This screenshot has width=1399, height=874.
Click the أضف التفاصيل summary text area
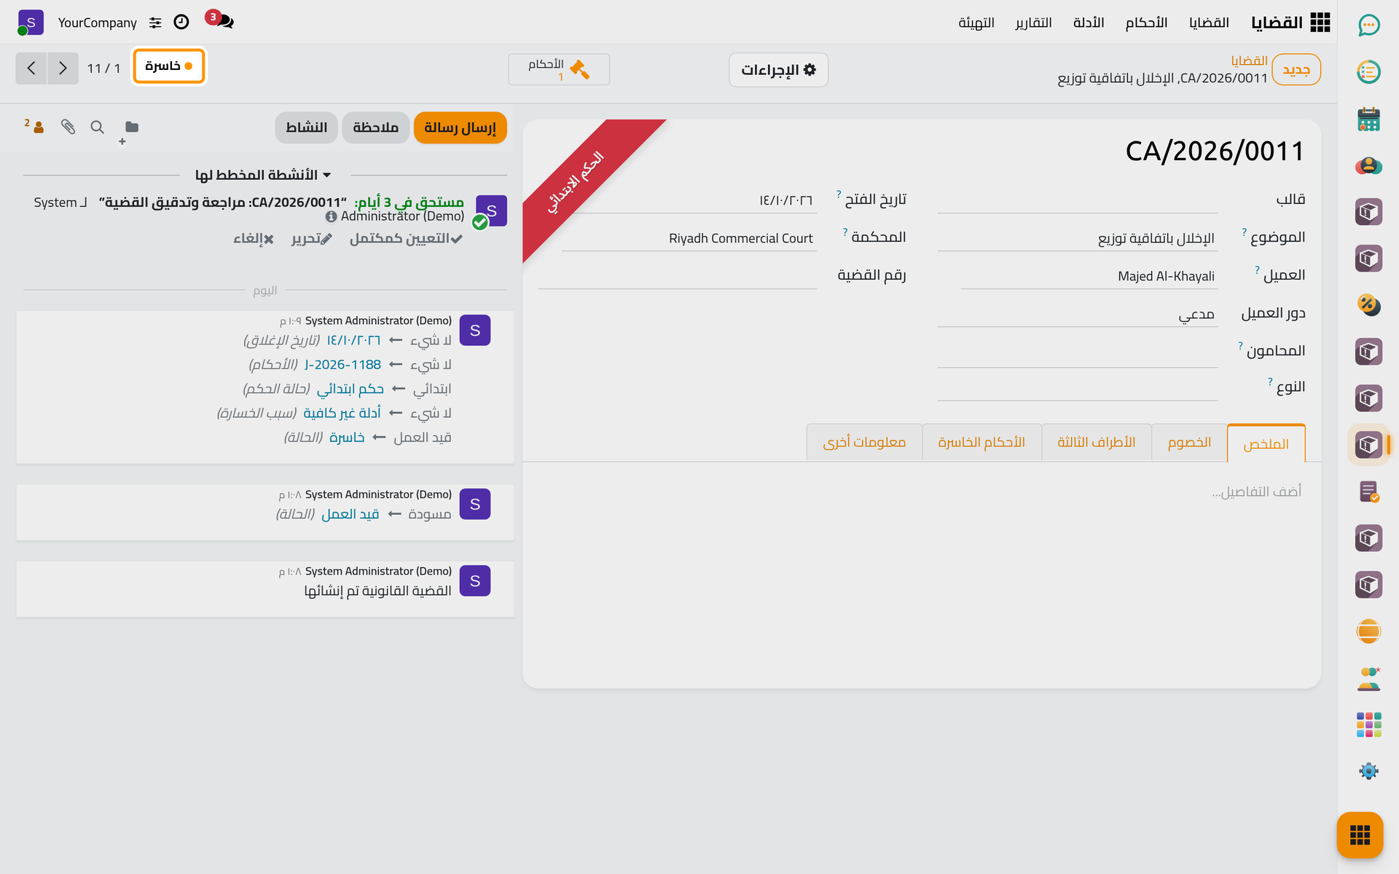tap(921, 492)
